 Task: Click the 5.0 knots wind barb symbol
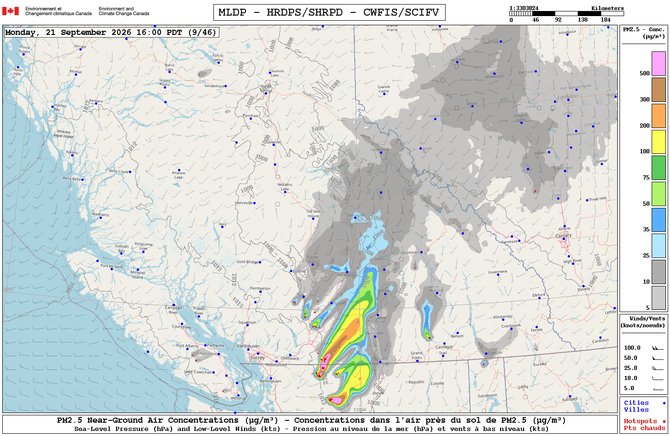click(x=658, y=389)
